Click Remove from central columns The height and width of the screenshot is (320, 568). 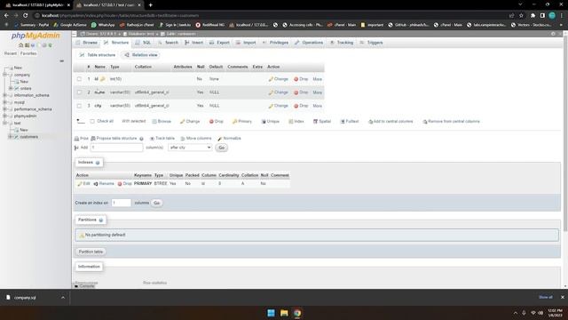pos(452,122)
